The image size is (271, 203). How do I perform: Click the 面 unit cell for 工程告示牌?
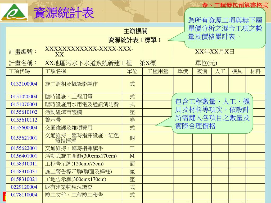tap(132, 164)
